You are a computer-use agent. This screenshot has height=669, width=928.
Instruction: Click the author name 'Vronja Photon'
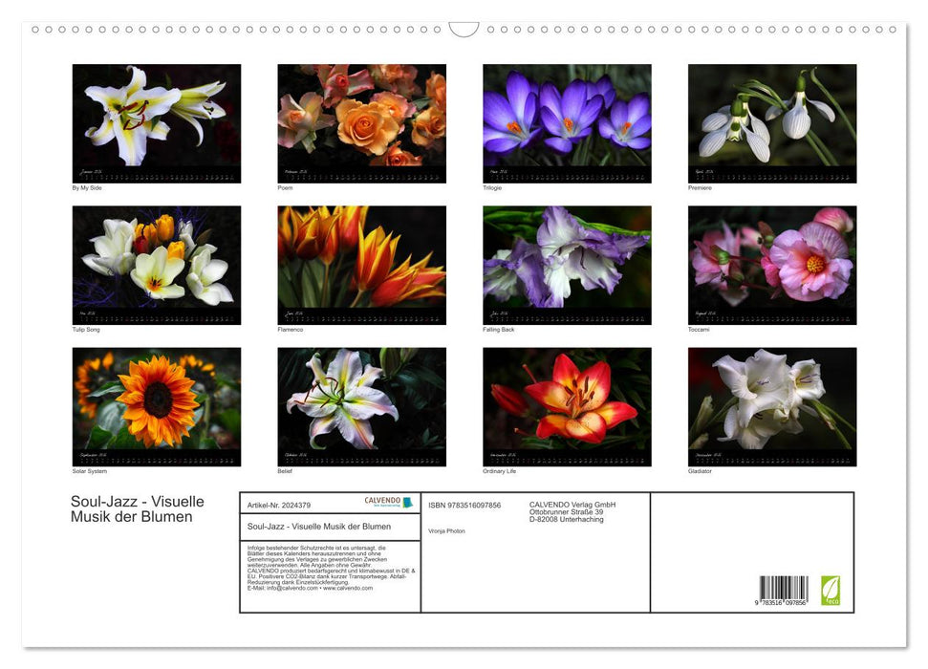[446, 530]
